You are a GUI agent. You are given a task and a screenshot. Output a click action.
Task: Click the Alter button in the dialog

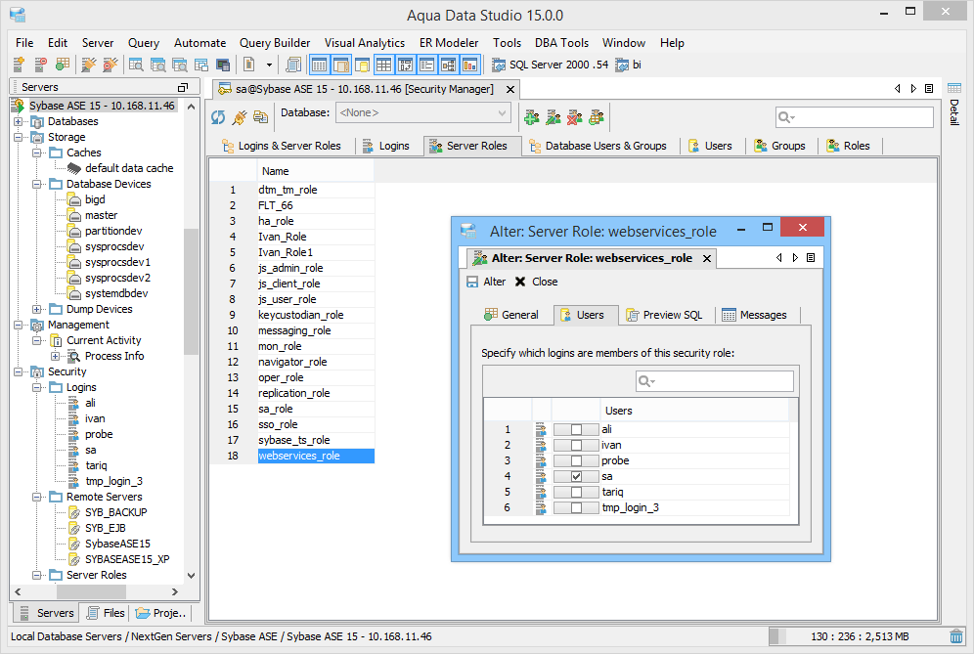tap(486, 282)
